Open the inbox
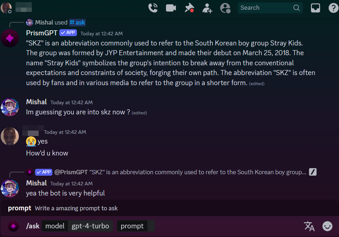This screenshot has width=339, height=237. (x=316, y=8)
